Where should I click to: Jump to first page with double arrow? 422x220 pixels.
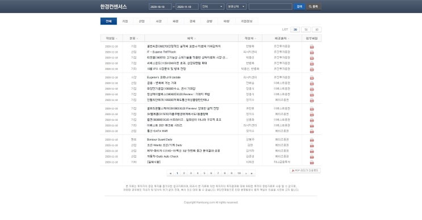click(x=170, y=174)
